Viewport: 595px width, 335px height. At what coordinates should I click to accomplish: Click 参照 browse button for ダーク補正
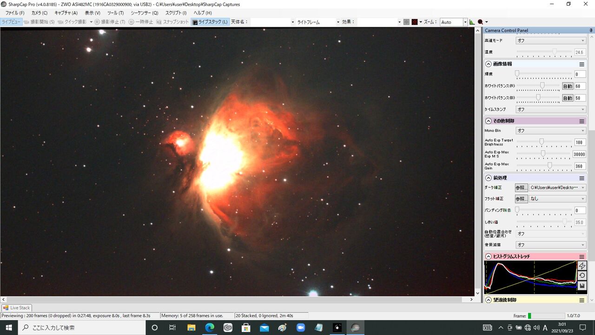[x=522, y=188]
